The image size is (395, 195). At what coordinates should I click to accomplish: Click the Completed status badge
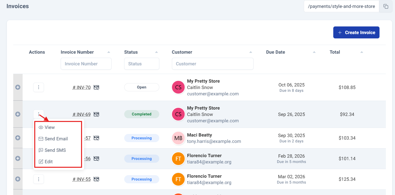pyautogui.click(x=141, y=114)
